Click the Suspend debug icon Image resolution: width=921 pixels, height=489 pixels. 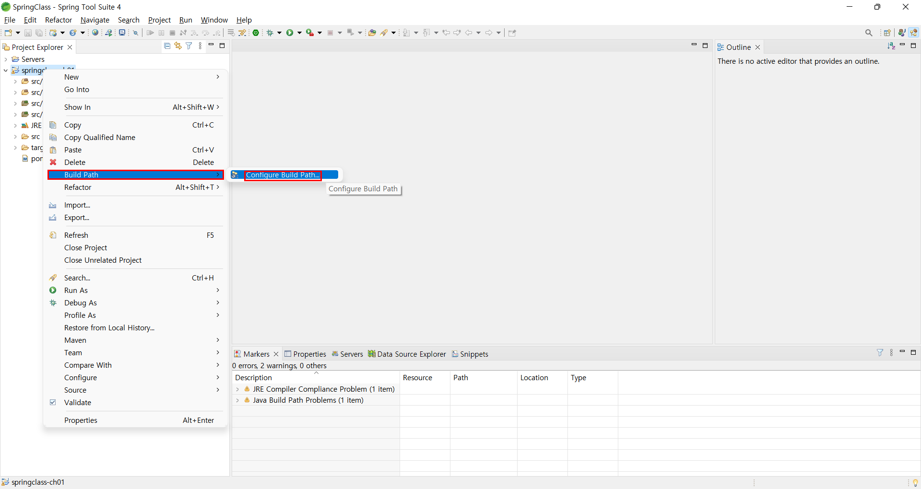coord(161,33)
